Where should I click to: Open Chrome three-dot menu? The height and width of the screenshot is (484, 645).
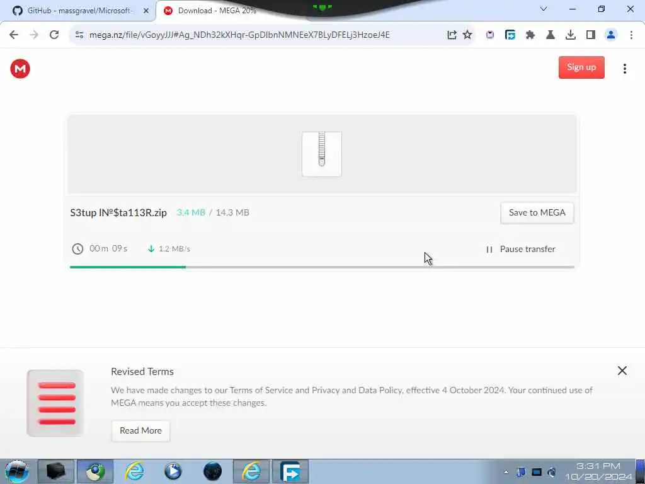631,35
